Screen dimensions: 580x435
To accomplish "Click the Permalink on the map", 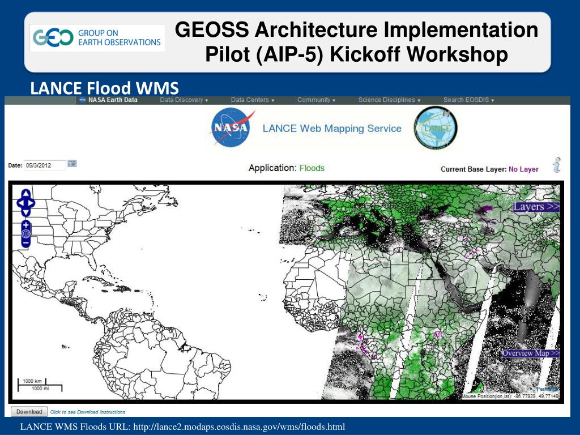I will click(548, 389).
